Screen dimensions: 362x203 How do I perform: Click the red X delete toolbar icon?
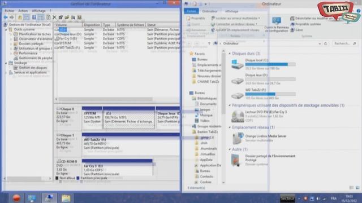pyautogui.click(x=54, y=17)
